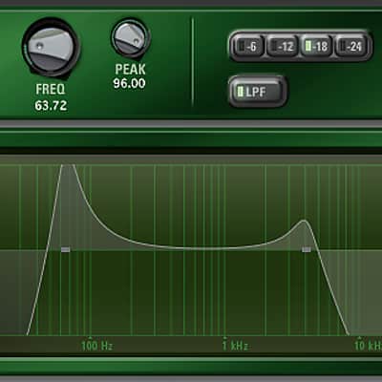The image size is (382, 382).
Task: Click the FREQ knob
Action: [x=51, y=48]
